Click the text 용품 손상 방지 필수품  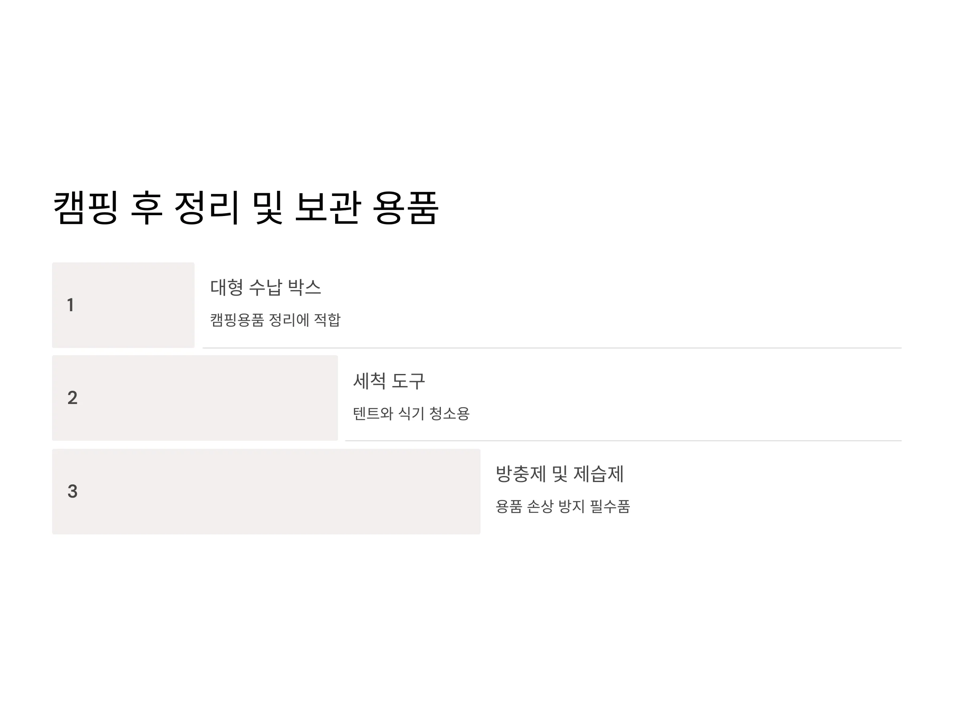point(563,506)
